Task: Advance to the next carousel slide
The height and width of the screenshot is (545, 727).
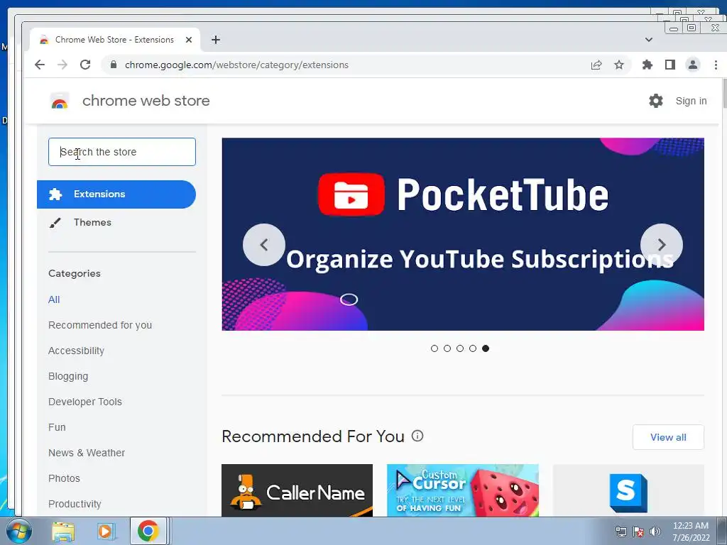Action: [x=662, y=245]
